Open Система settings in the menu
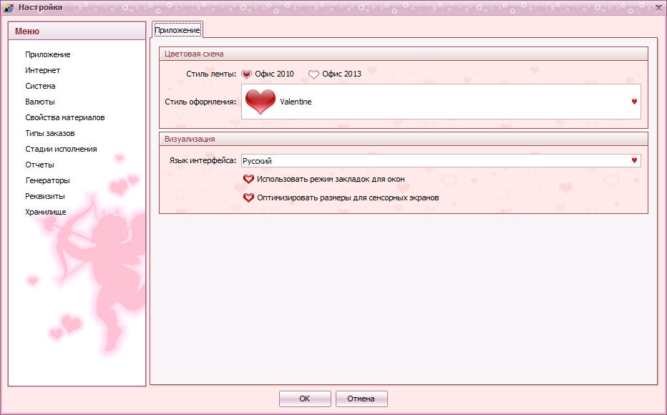 [x=40, y=86]
